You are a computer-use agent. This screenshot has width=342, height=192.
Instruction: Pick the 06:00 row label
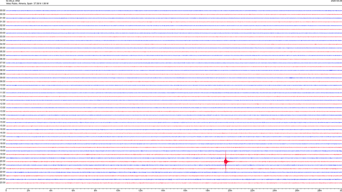tap(2, 55)
